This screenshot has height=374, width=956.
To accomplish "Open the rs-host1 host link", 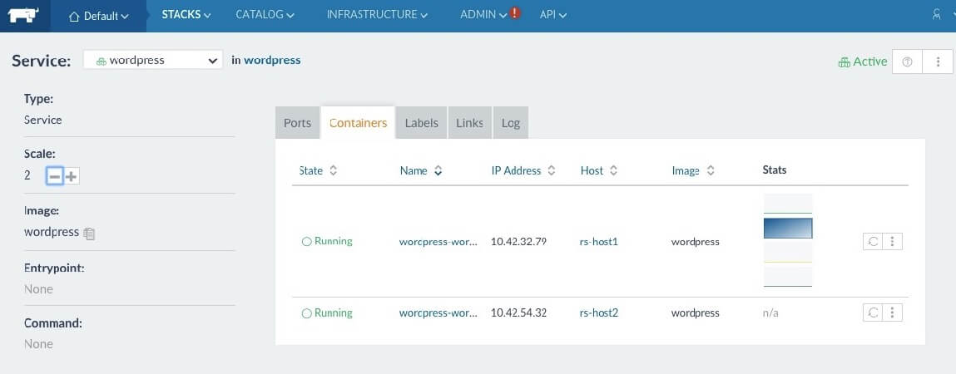I will [599, 241].
